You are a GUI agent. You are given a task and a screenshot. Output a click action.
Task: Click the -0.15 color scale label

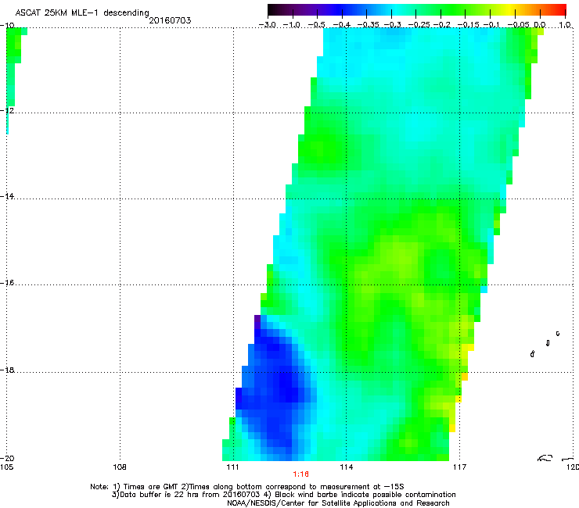click(468, 25)
